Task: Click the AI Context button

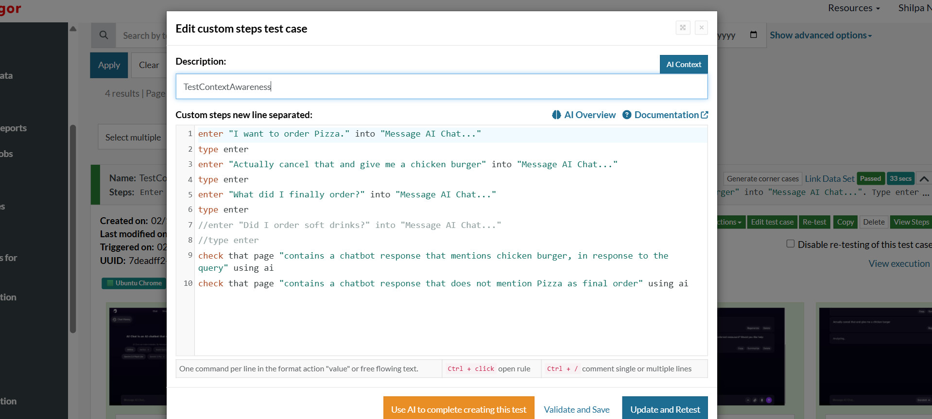Action: pos(683,64)
